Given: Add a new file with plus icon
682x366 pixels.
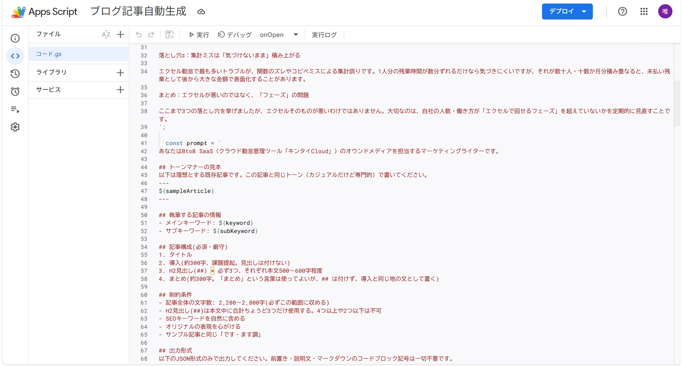Looking at the screenshot, I should tap(120, 34).
